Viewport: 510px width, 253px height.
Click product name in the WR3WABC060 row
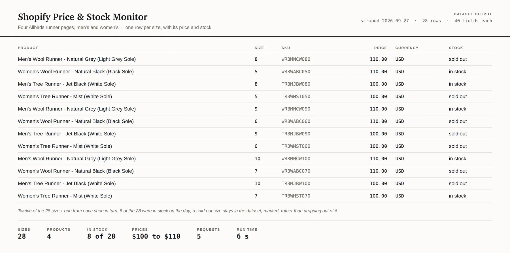[76, 121]
